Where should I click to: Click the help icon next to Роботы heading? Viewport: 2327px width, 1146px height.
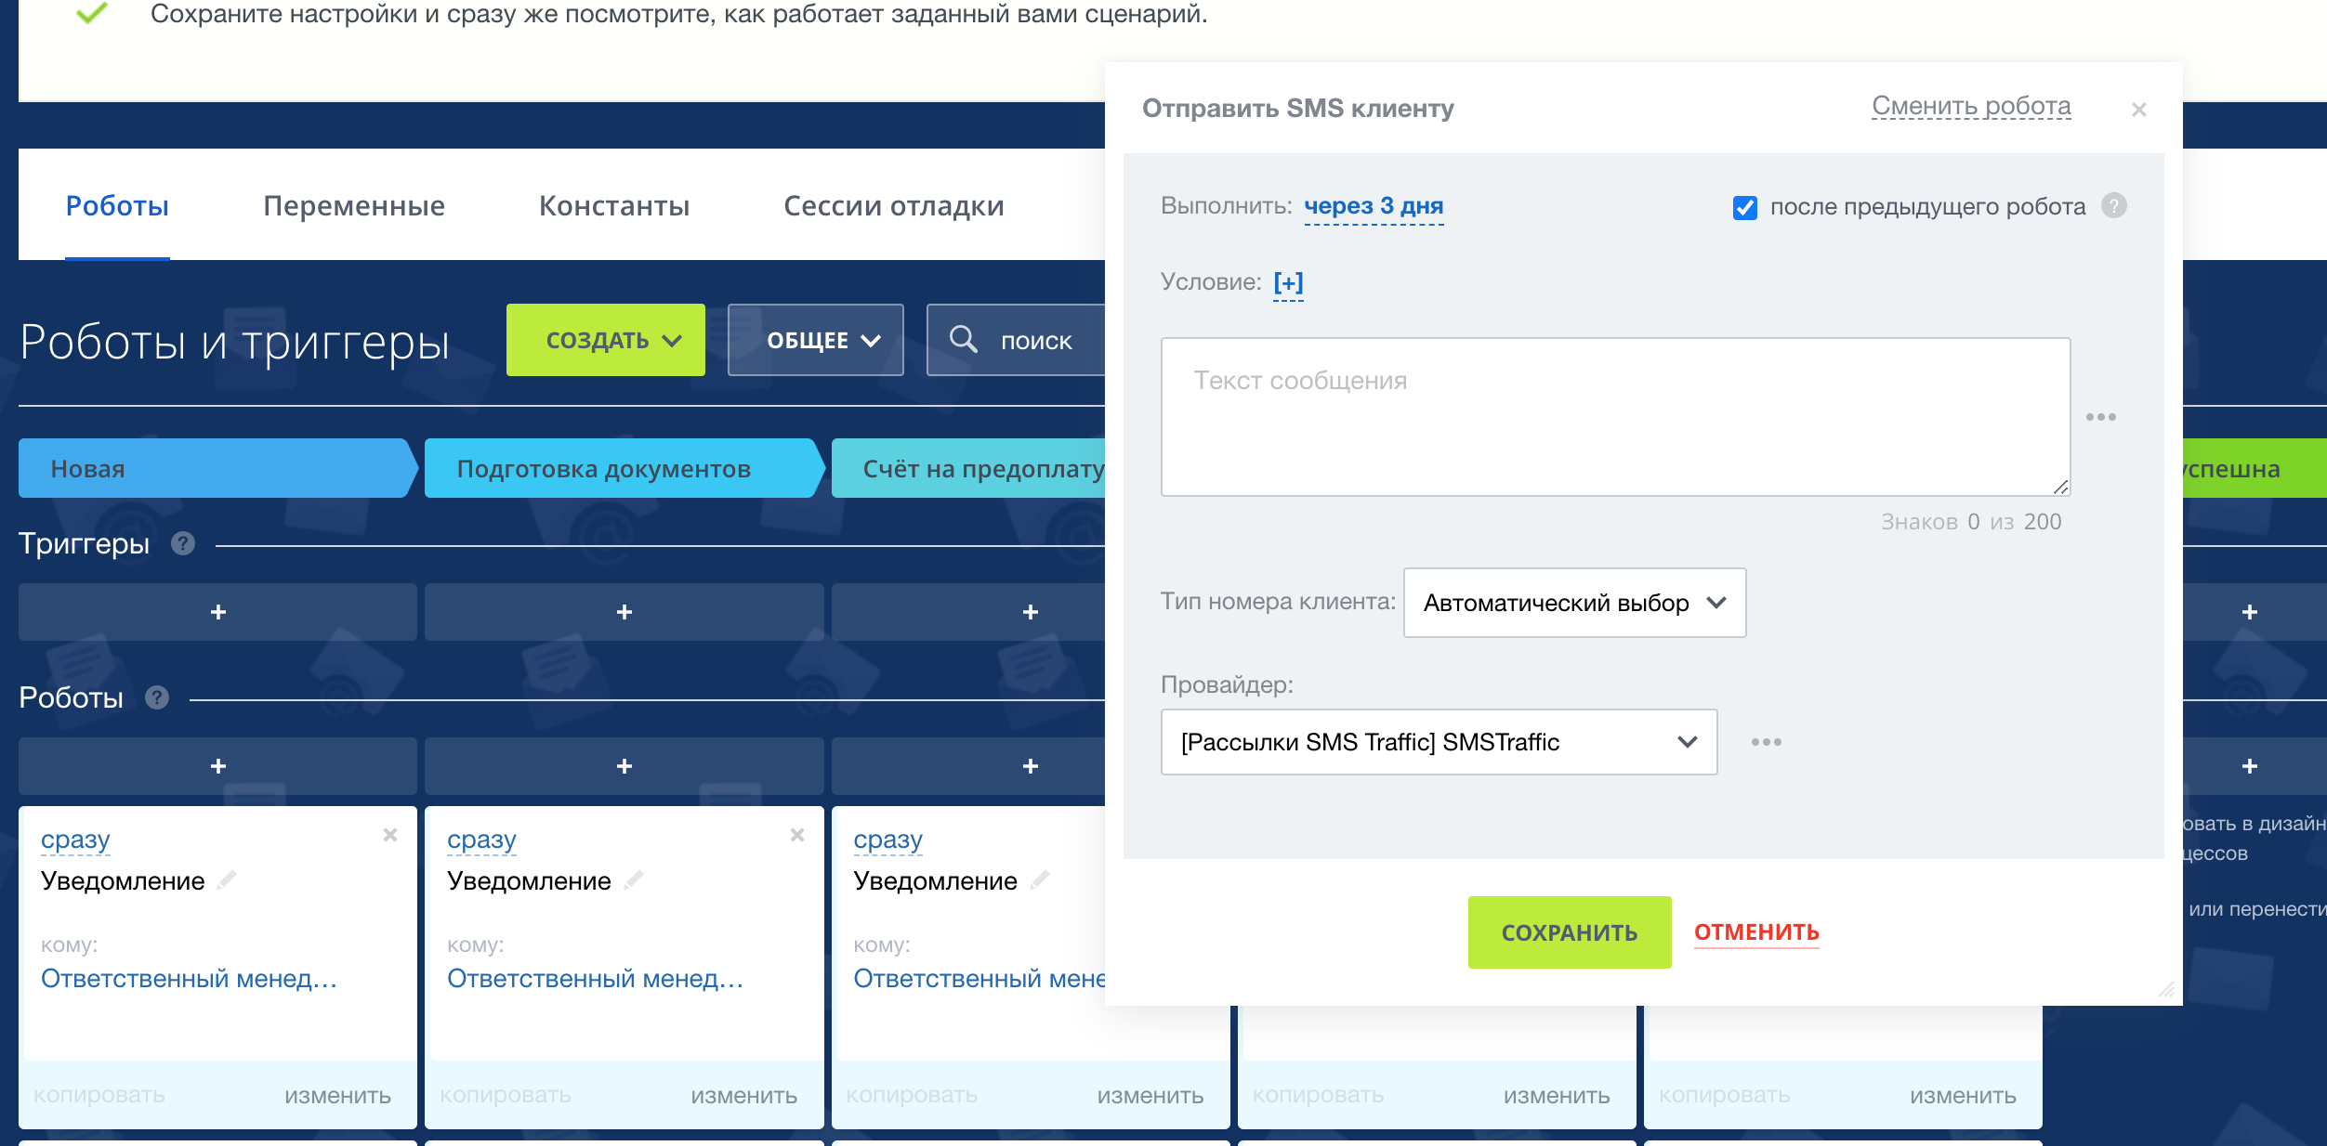(x=157, y=697)
